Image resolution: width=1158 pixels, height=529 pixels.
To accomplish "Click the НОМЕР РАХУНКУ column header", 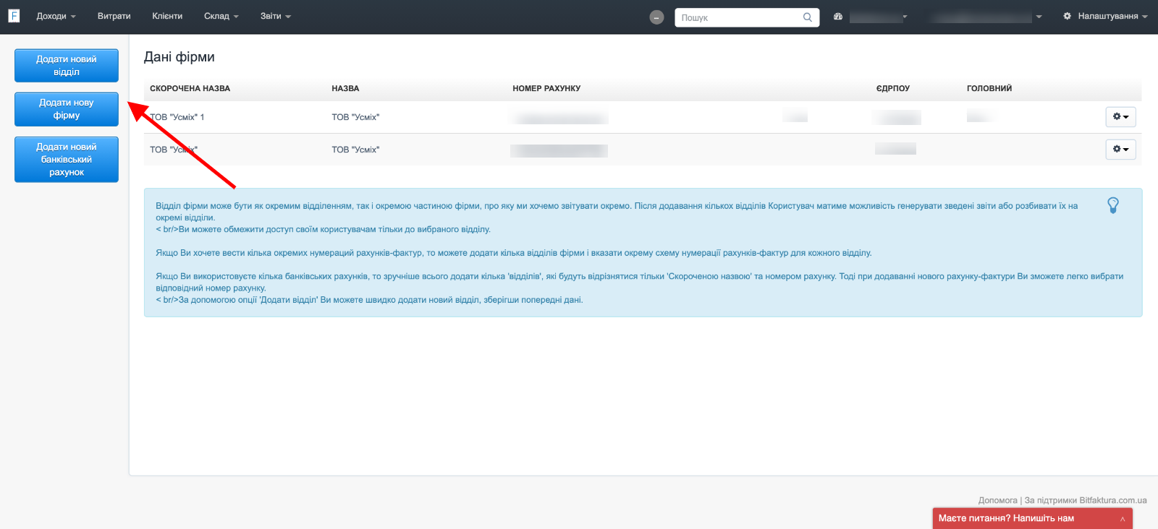I will 546,88.
